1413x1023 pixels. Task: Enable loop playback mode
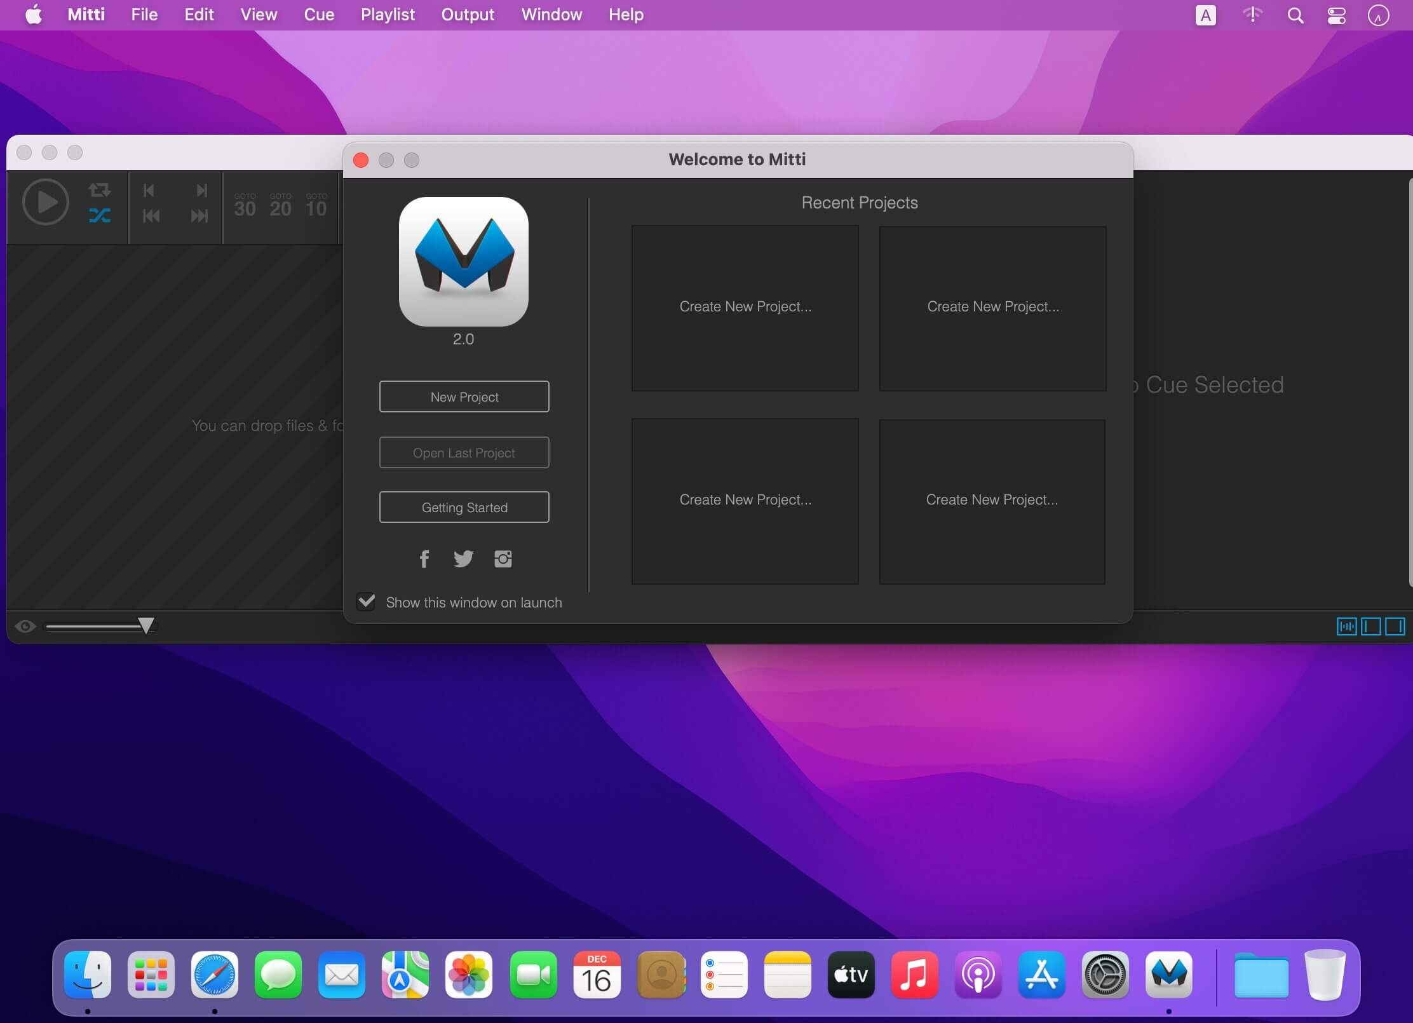(100, 189)
